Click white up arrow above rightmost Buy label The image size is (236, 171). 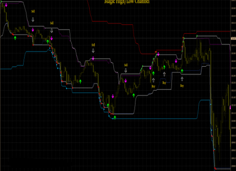click(x=182, y=79)
